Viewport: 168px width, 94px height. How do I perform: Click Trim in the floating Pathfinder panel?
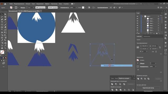click(117, 90)
